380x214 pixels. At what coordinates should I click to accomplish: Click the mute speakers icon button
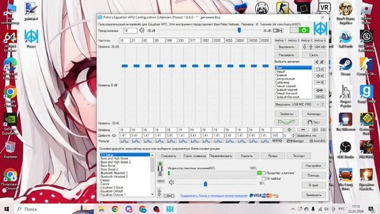(x=320, y=62)
